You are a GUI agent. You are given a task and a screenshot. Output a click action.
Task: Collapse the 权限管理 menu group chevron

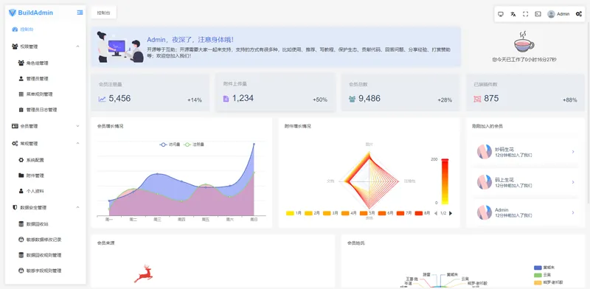[77, 46]
